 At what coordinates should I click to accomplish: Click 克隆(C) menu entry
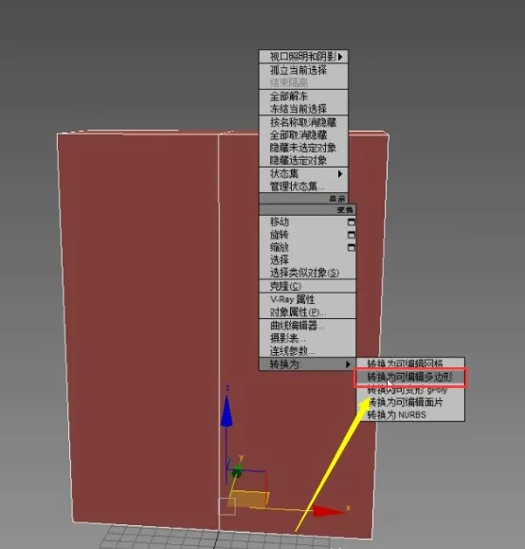(x=307, y=286)
